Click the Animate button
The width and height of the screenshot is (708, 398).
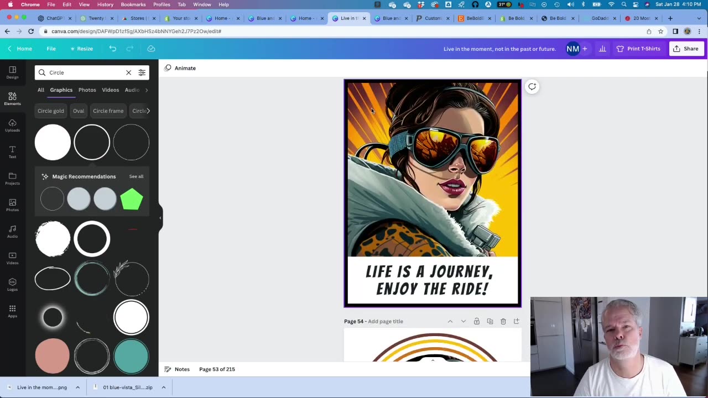(180, 68)
